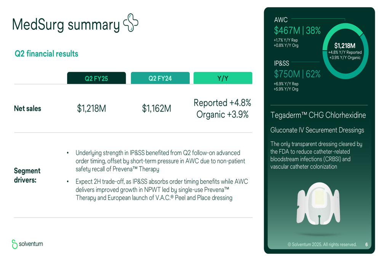Click the Q2 financial results heading
Screen dimensions: 381x261
pos(46,54)
